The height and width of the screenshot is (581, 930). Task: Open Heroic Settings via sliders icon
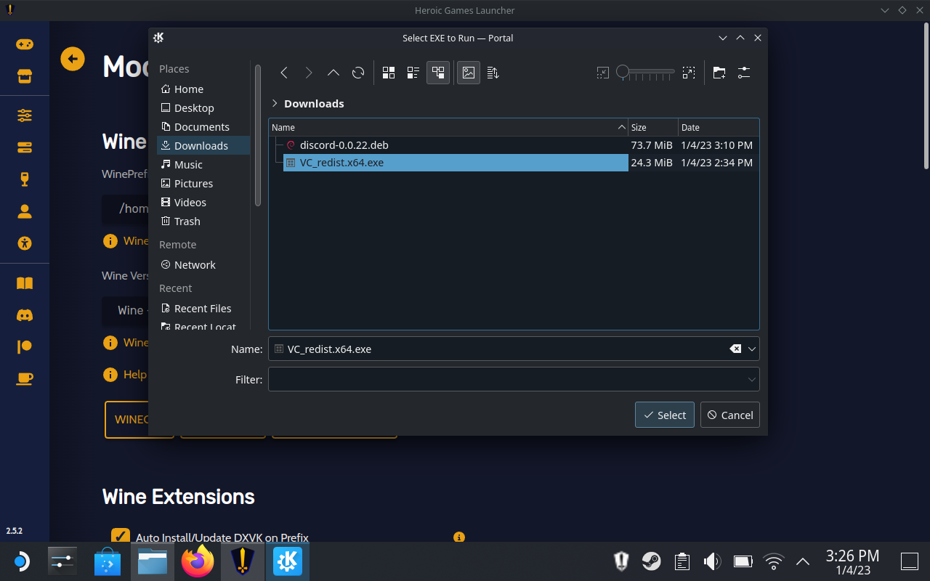25,115
